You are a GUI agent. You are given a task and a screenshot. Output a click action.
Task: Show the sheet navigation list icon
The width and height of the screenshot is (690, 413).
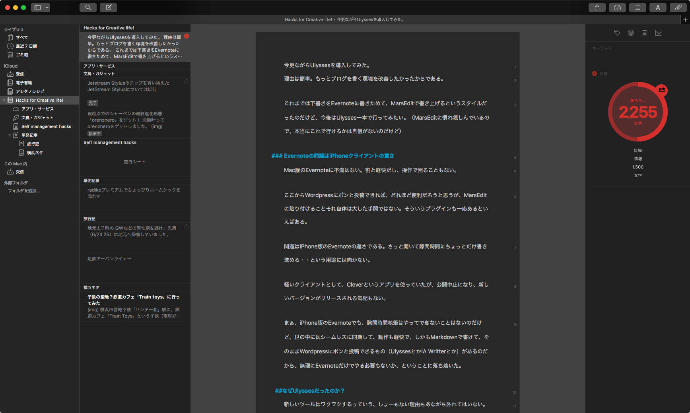[x=638, y=8]
